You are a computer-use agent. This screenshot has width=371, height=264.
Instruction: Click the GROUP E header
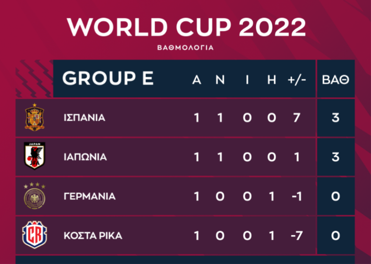coord(108,78)
